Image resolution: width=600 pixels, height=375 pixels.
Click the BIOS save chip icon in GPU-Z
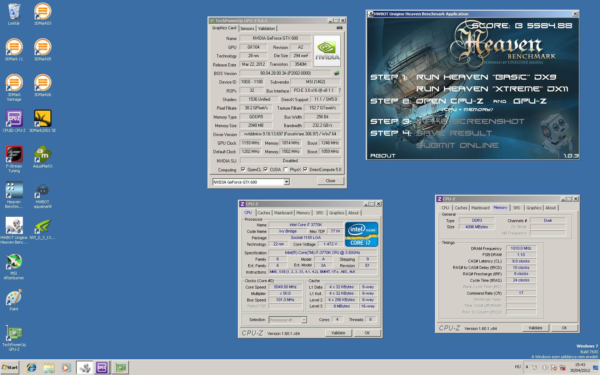coord(336,73)
